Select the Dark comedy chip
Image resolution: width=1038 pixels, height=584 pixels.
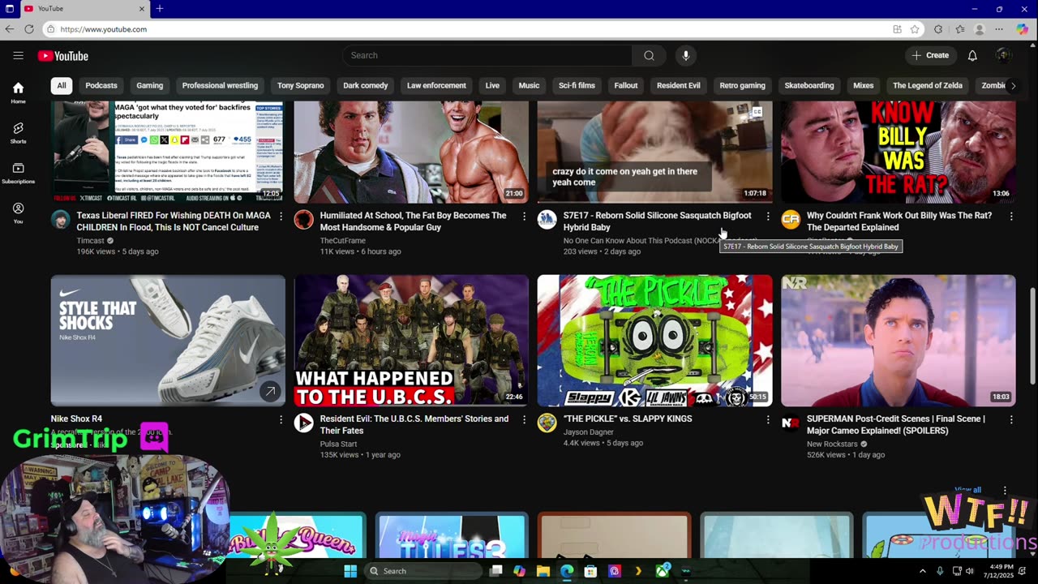(365, 85)
